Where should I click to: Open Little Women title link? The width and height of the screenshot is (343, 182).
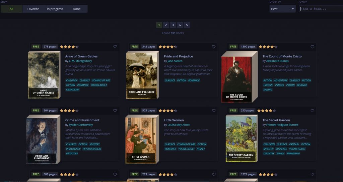click(174, 120)
